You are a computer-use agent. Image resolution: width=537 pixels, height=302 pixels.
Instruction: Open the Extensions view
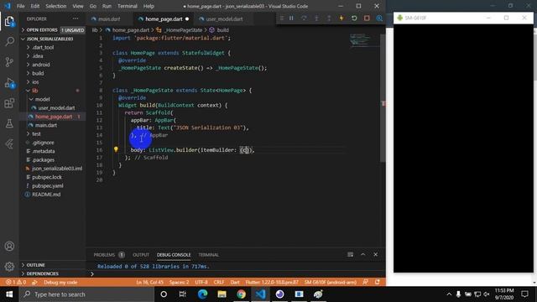click(x=9, y=103)
